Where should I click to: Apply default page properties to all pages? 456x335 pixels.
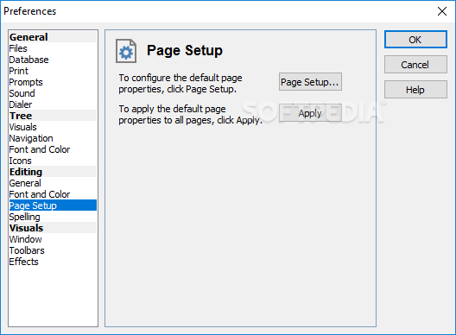[x=310, y=113]
